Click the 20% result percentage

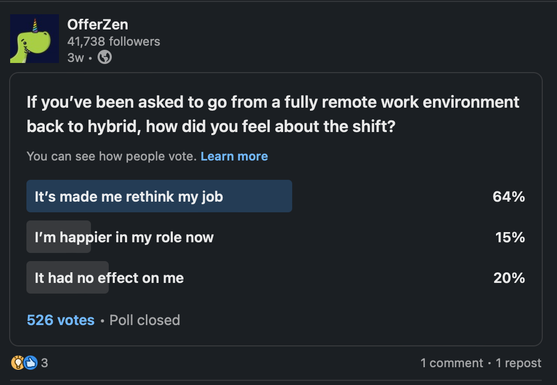[509, 278]
